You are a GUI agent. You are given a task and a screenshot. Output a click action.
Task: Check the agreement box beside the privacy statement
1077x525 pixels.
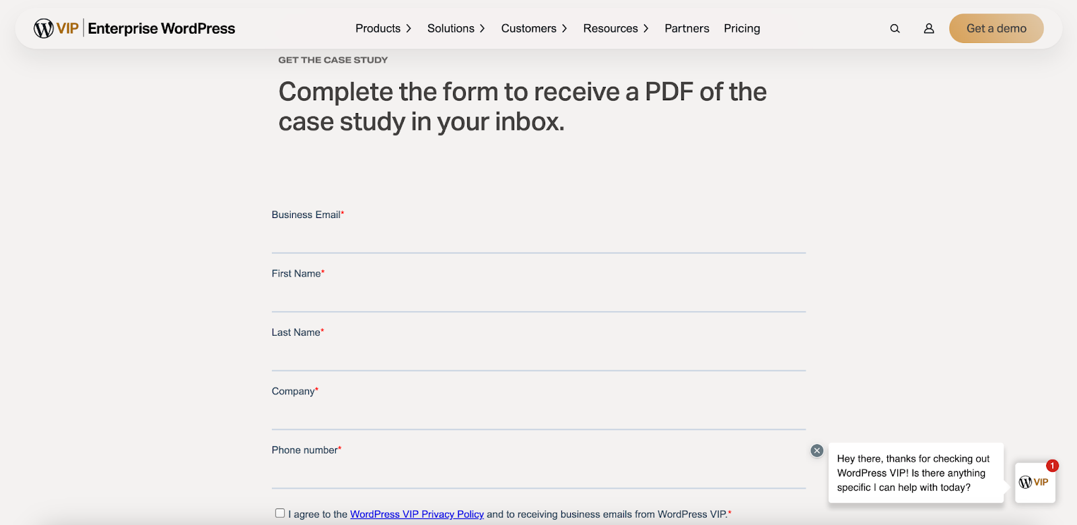279,512
